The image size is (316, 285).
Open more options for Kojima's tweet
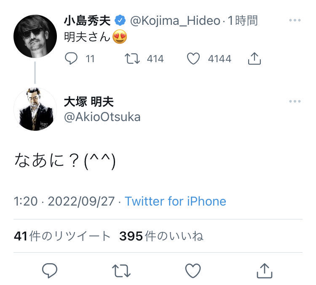click(x=295, y=20)
